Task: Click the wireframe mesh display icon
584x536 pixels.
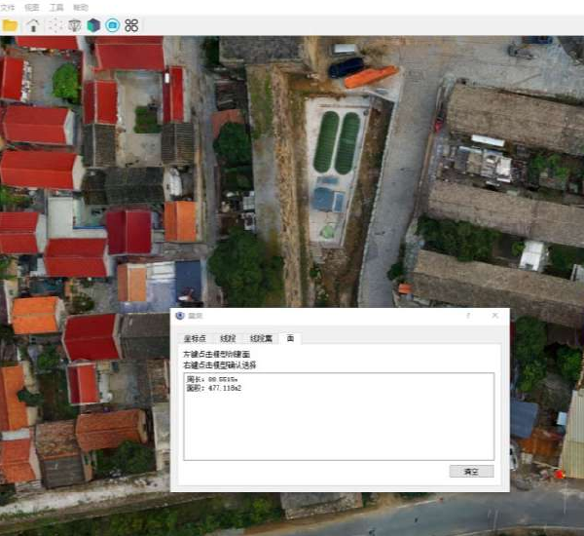Action: pos(74,25)
